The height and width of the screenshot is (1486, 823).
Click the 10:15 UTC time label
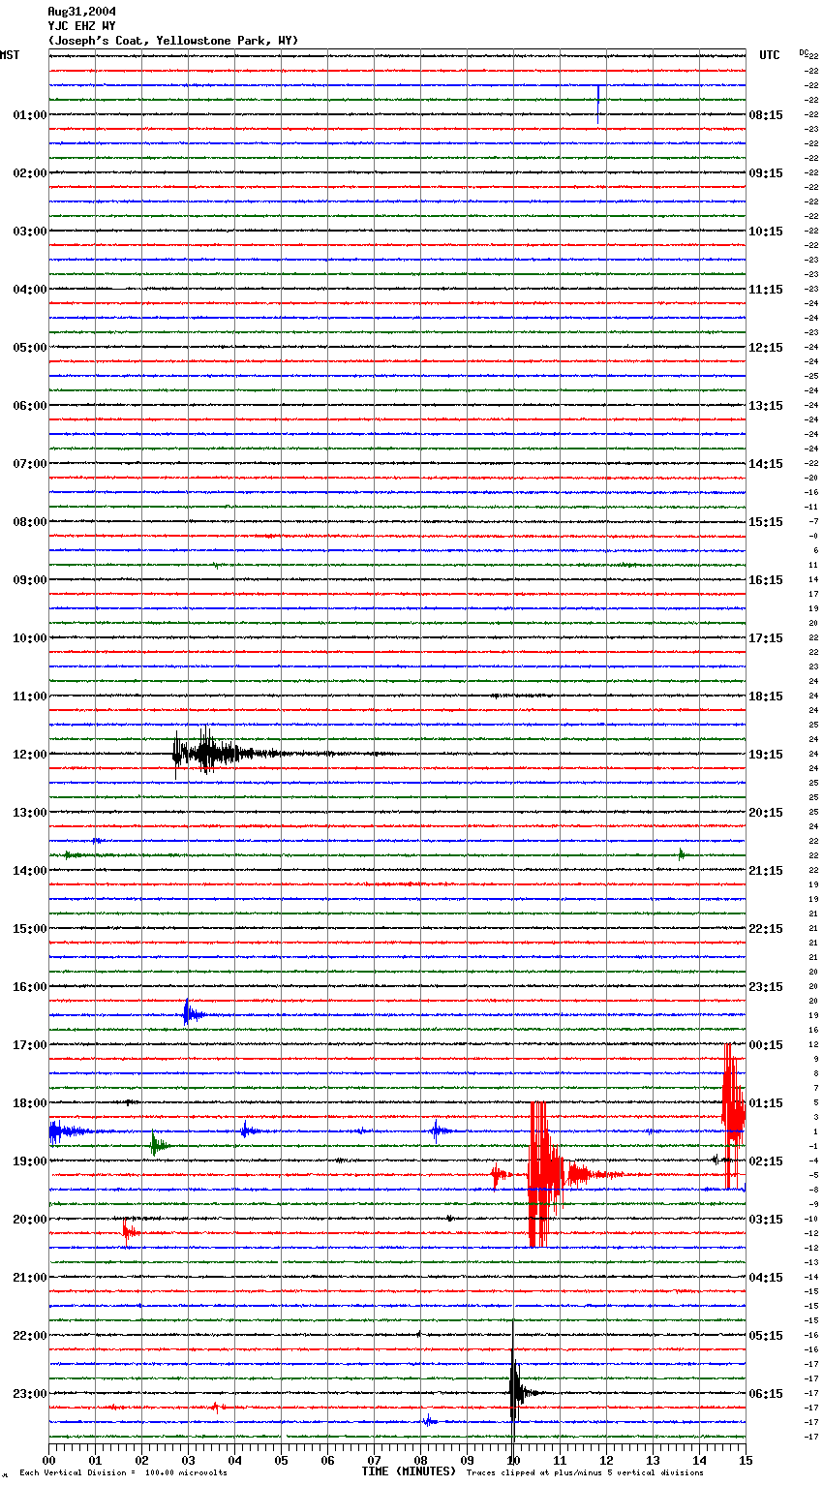tap(766, 231)
